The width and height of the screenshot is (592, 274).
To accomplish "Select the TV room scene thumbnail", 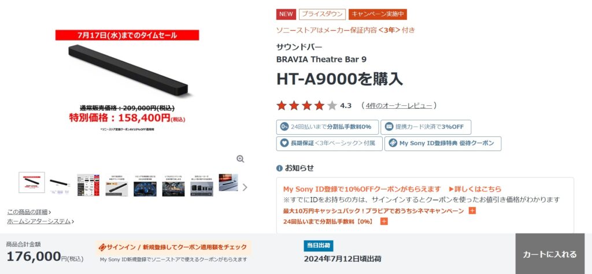I will pyautogui.click(x=228, y=183).
